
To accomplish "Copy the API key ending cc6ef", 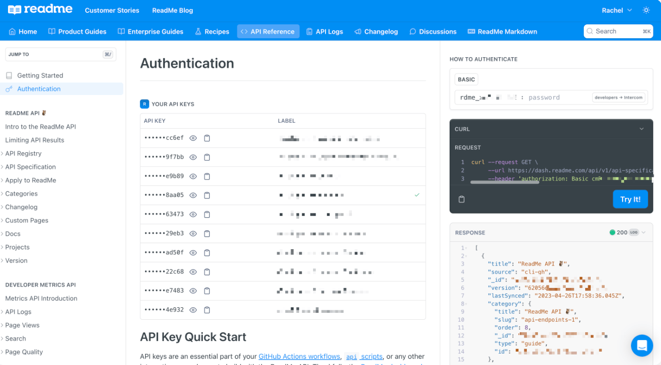I will [x=207, y=138].
